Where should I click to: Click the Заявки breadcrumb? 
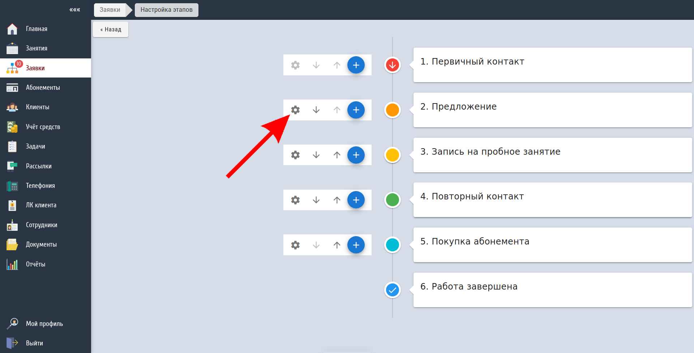110,10
